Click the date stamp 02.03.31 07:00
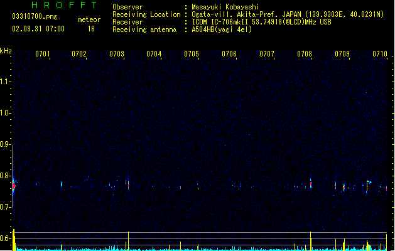 (38, 29)
